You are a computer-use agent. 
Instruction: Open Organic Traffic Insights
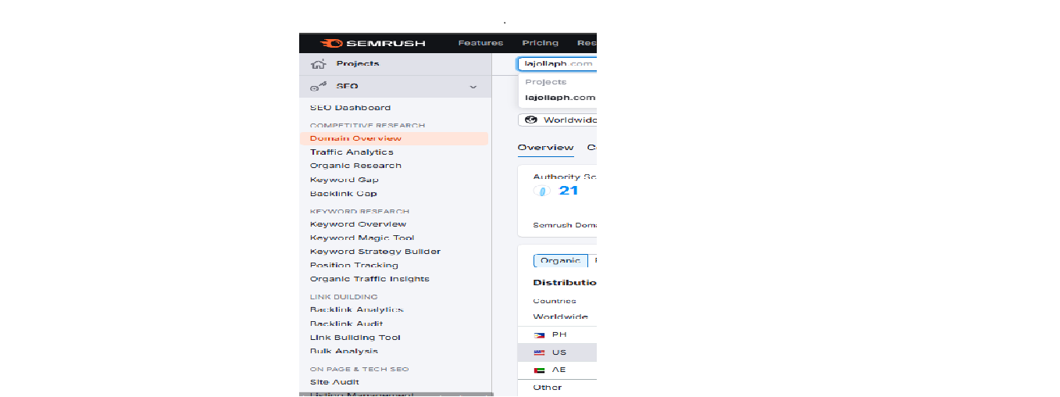(x=369, y=279)
